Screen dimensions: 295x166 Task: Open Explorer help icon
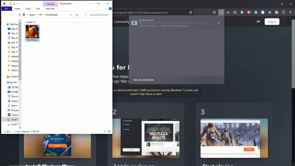tap(110, 9)
